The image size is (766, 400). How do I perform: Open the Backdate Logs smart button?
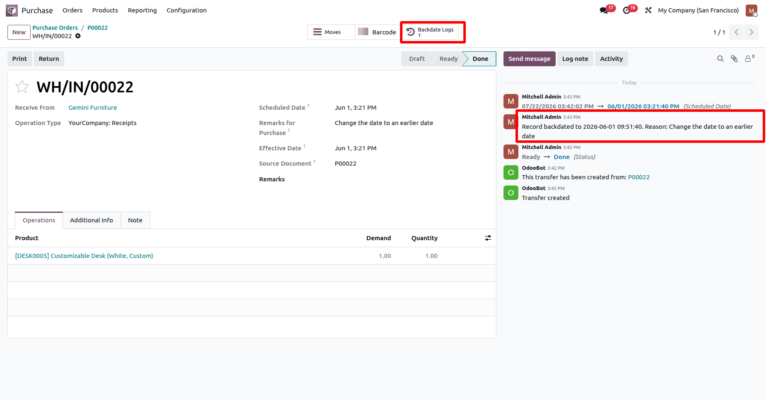tap(431, 32)
